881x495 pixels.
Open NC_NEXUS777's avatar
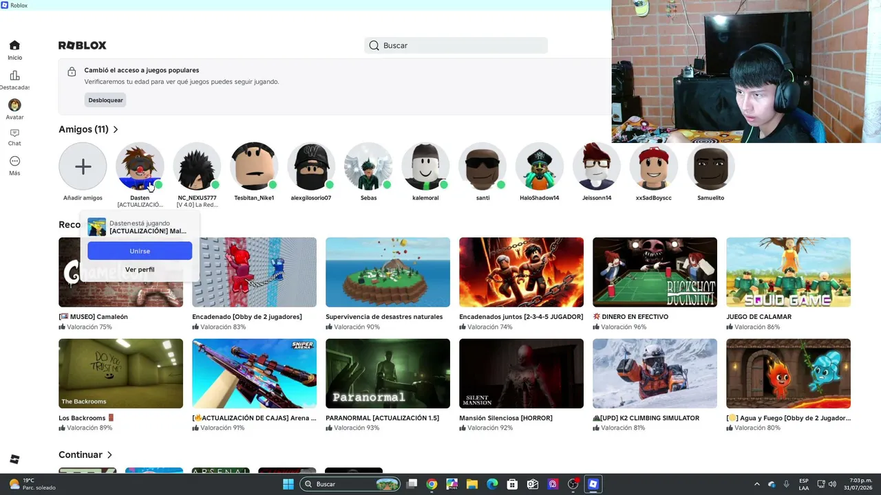click(x=197, y=166)
